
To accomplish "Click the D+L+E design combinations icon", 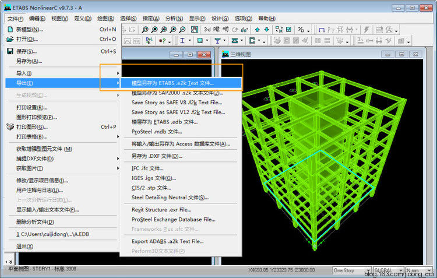I will (x=149, y=41).
